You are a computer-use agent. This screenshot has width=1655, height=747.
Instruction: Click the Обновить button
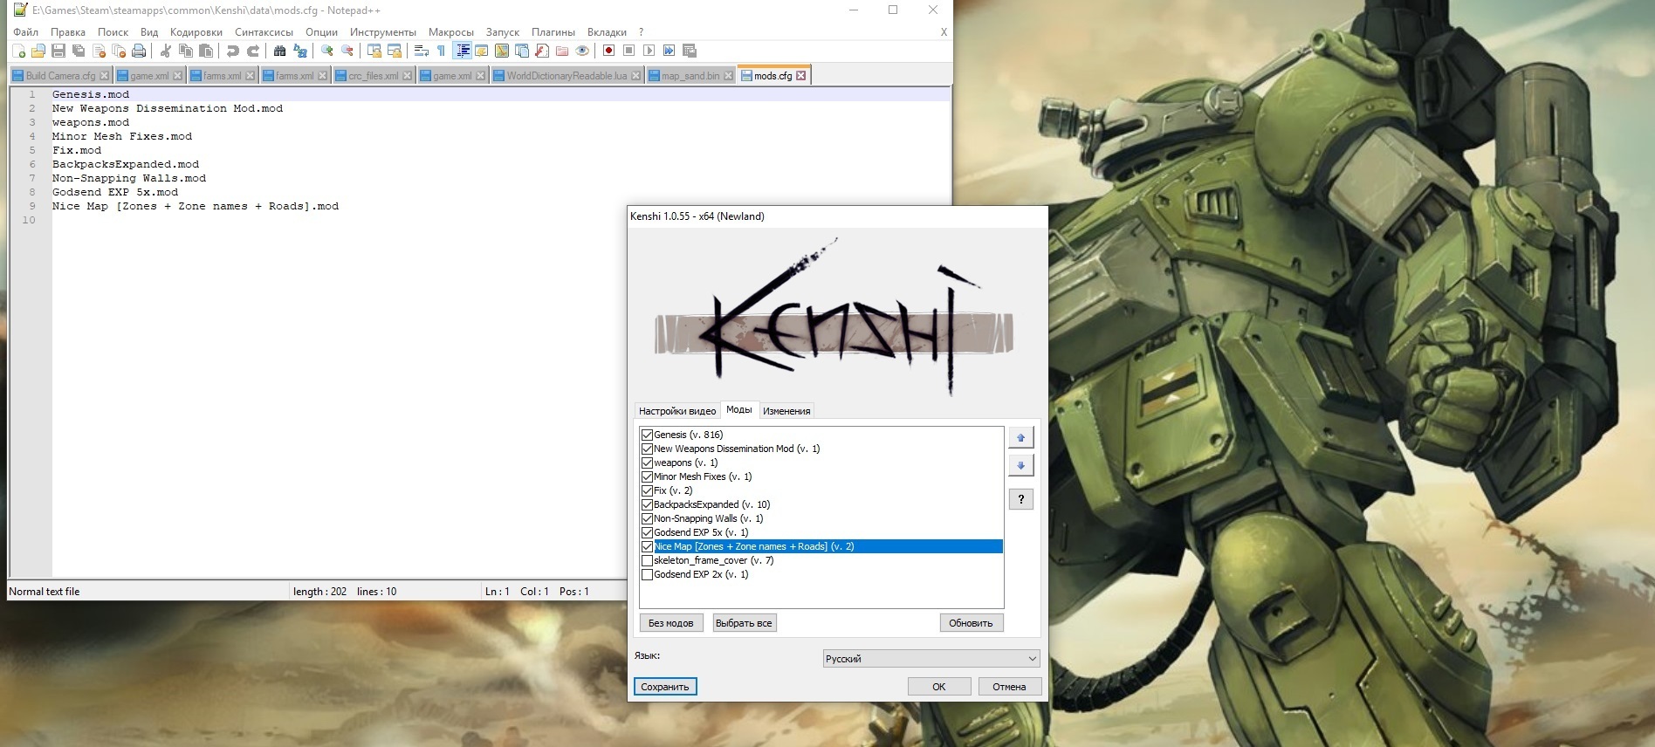[971, 623]
